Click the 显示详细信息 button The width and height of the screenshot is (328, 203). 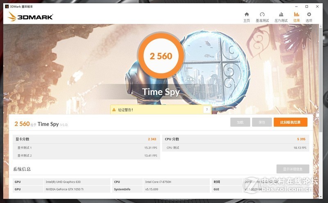point(293,169)
